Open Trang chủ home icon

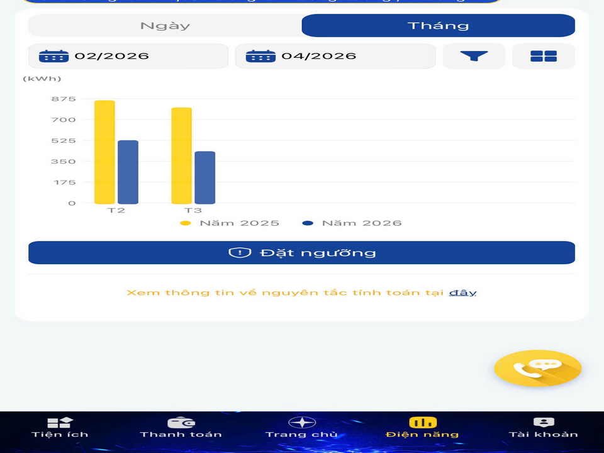[x=301, y=427]
